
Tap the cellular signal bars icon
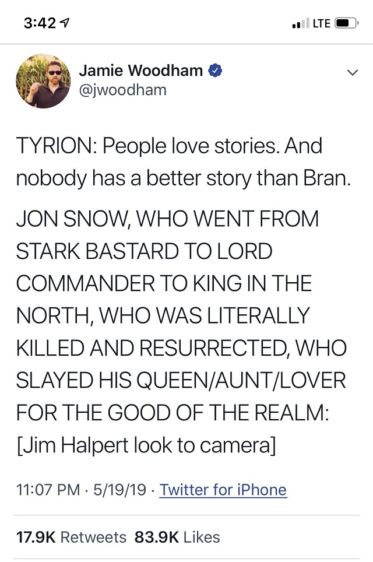299,24
